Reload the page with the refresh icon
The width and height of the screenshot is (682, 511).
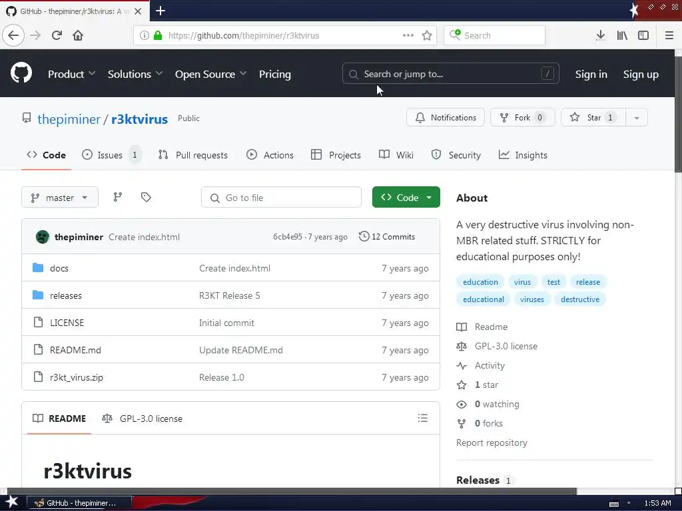(x=57, y=35)
